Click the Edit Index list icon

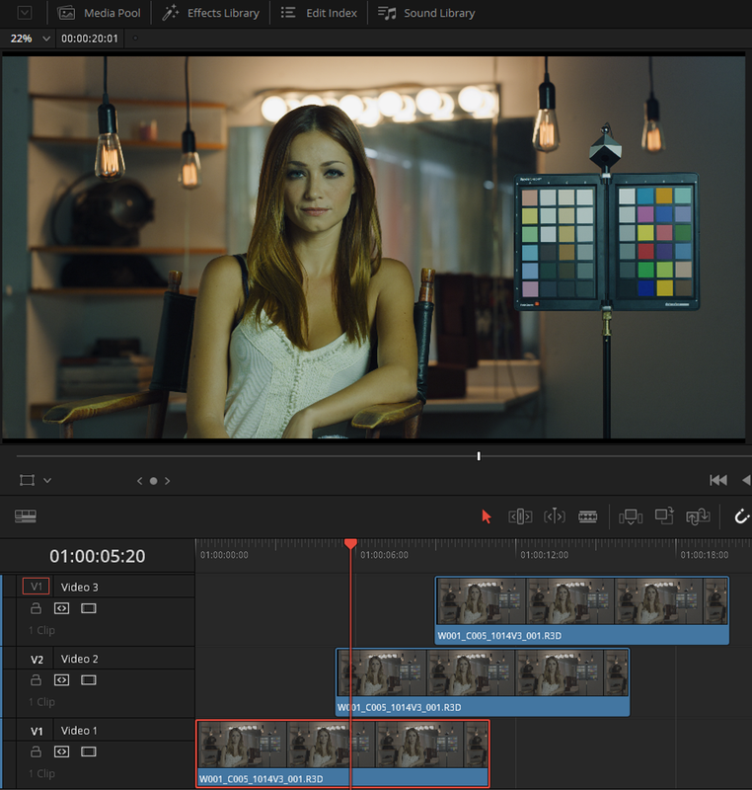pyautogui.click(x=288, y=13)
